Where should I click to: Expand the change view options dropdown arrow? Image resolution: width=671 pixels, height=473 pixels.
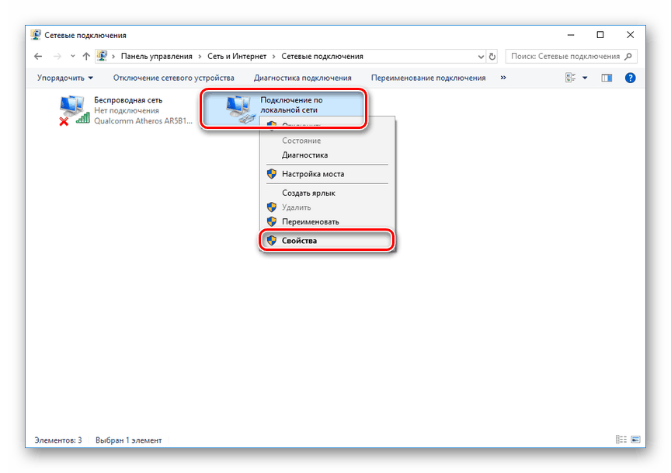(585, 78)
